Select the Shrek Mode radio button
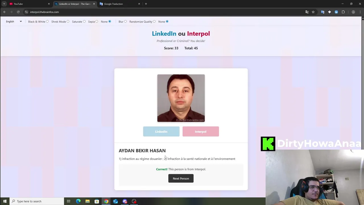 68,22
